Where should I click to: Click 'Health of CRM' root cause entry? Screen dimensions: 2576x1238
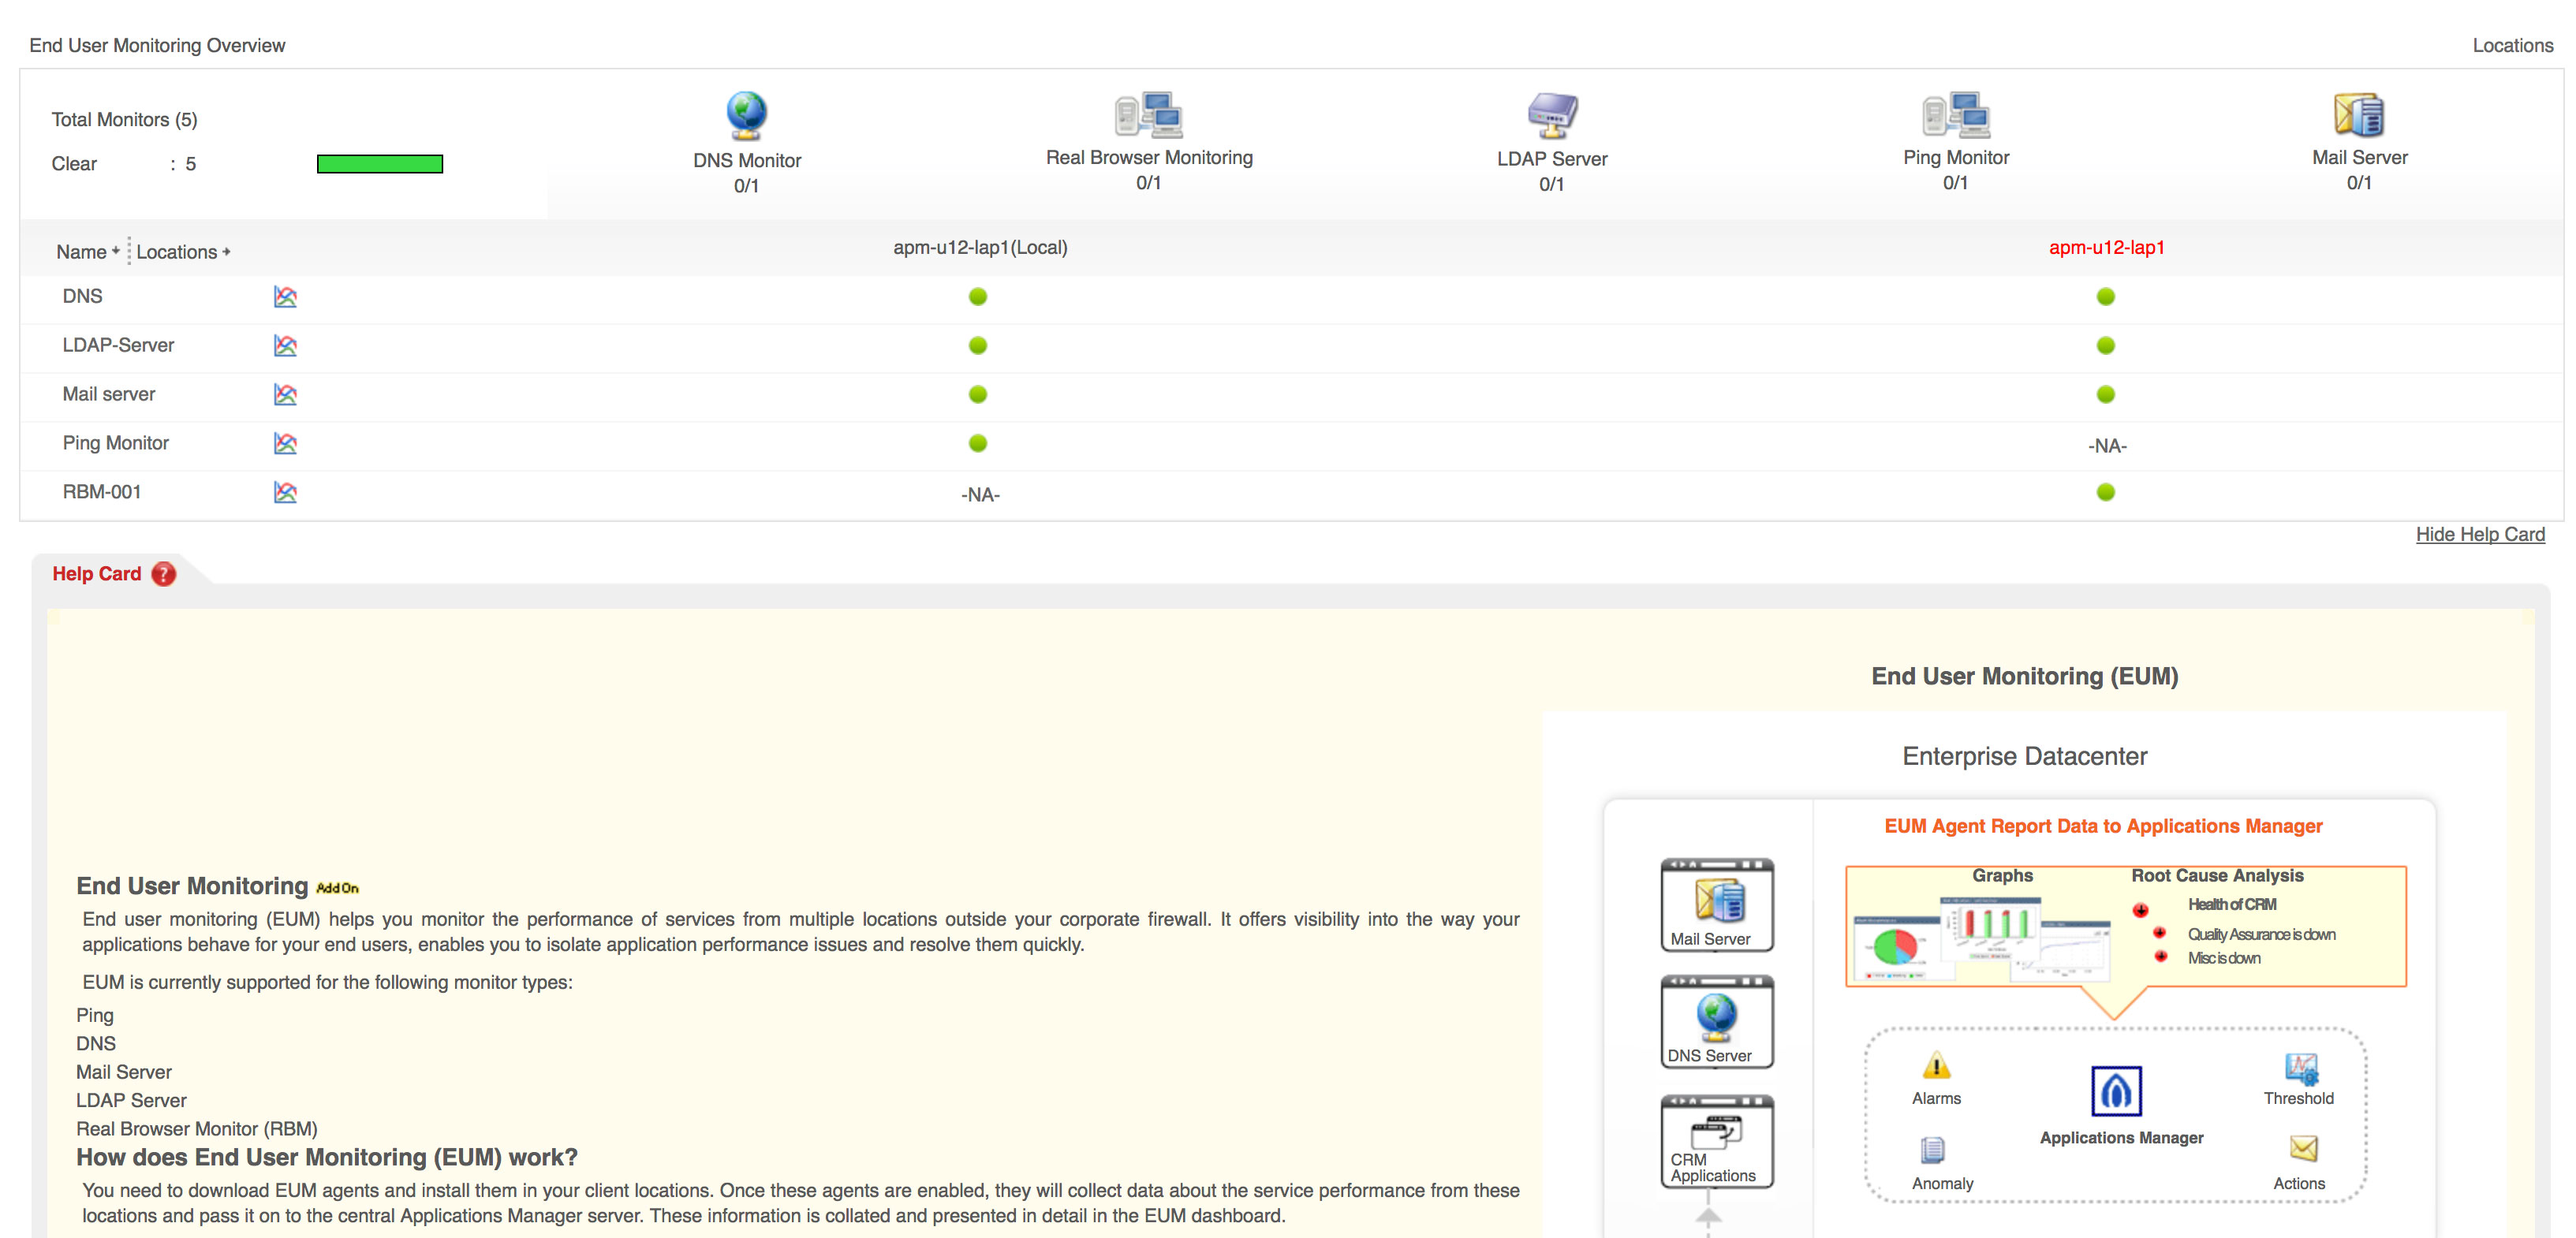[2232, 905]
